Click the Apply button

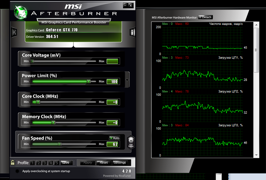[87, 162]
